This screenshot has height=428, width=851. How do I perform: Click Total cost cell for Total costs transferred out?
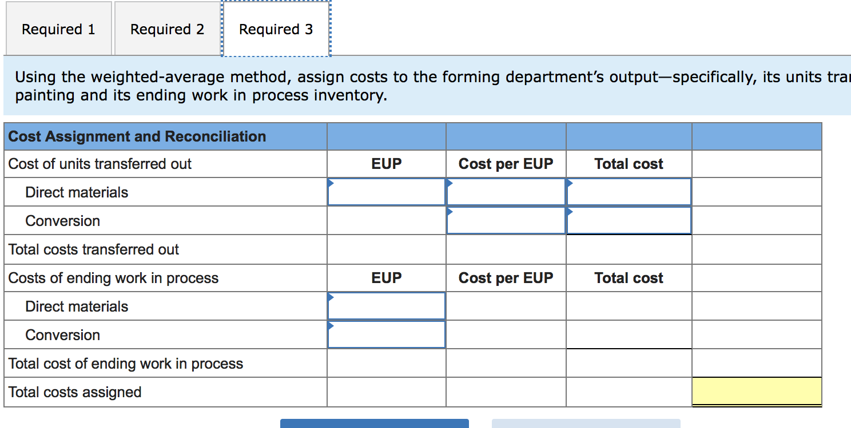pos(629,249)
